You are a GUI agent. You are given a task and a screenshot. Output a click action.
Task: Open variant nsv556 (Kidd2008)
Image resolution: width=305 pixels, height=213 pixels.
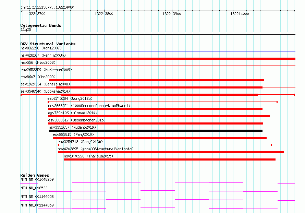(x=38, y=62)
